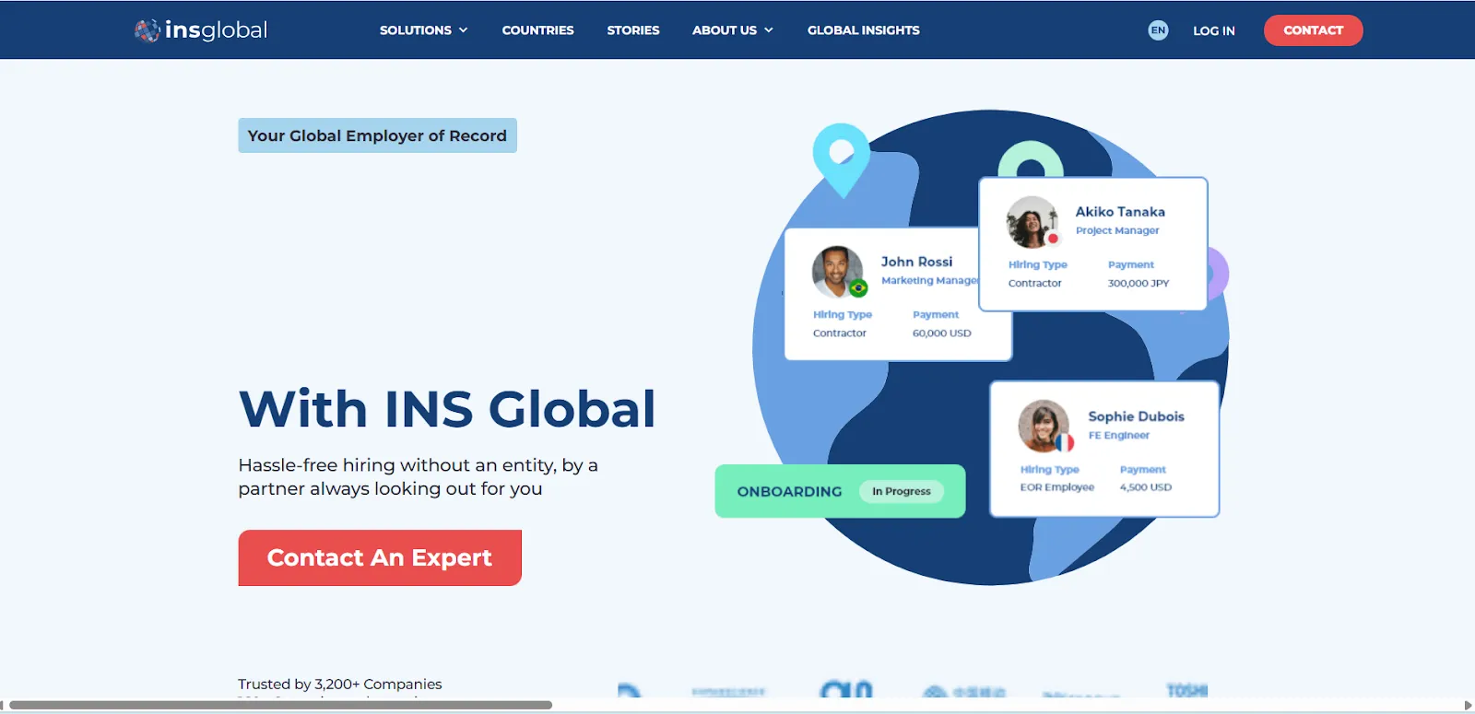This screenshot has width=1475, height=714.
Task: Click the Trusted by 3,200+ Companies text
Action: coord(340,684)
